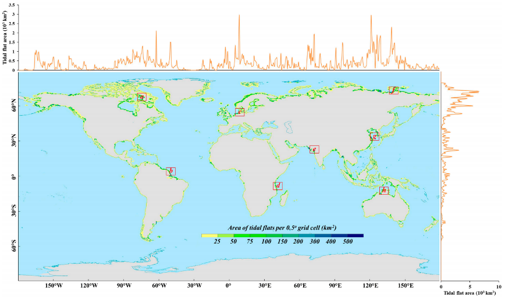
Task: Select red box 'f' on Siberian coast
Action: 393,90
